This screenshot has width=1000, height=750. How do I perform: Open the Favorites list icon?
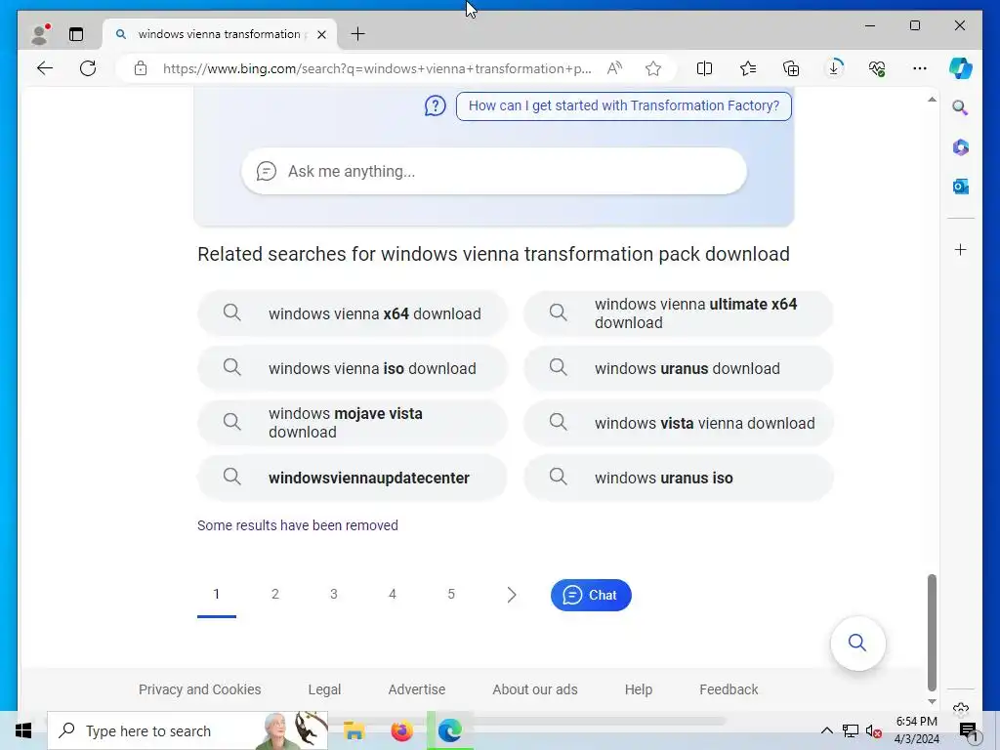[x=748, y=68]
